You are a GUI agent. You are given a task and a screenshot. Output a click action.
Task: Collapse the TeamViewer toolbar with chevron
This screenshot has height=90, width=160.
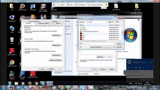click(105, 8)
